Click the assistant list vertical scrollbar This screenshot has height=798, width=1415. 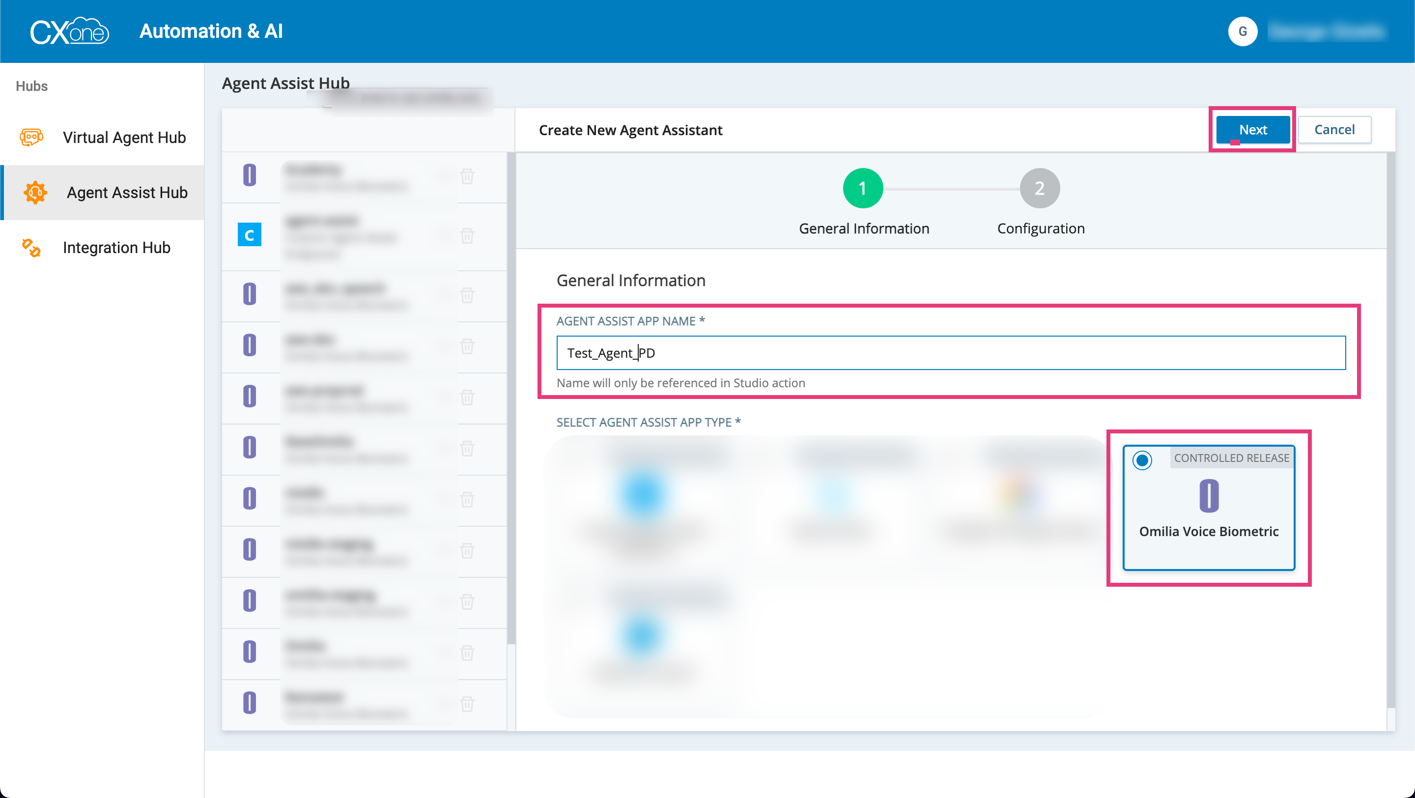point(511,396)
